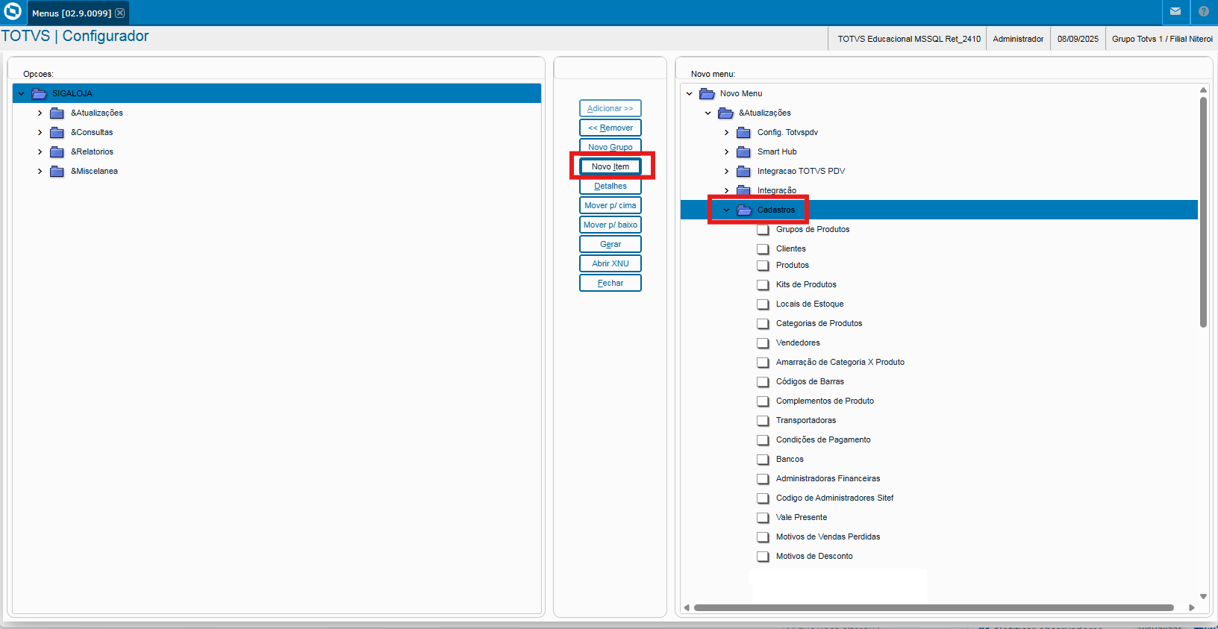
Task: Expand the Config. Totvspdv node
Action: (727, 132)
